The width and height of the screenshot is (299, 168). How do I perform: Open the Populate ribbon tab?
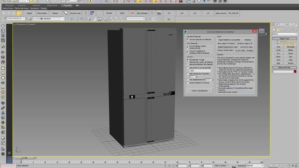pos(67,6)
